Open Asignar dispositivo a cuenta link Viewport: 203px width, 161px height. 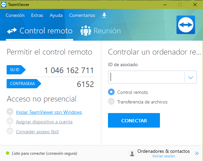pyautogui.click(x=44, y=122)
